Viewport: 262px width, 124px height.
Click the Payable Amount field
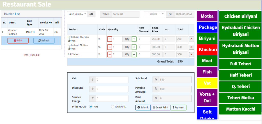pyautogui.click(x=176, y=89)
